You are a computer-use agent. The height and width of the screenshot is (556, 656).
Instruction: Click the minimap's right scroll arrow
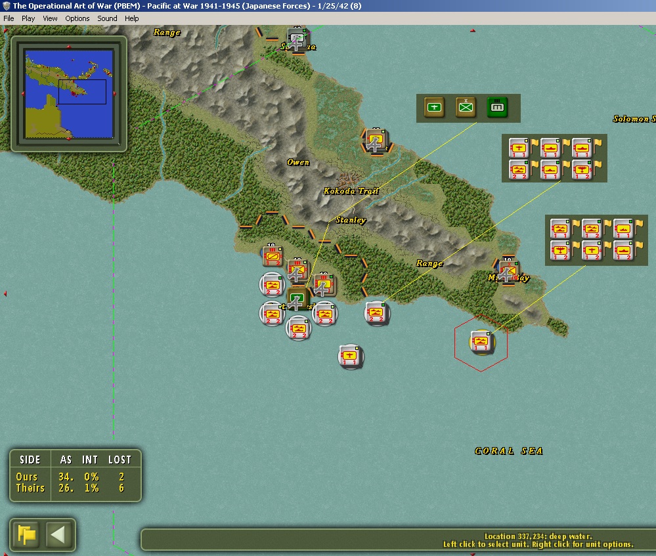pos(115,94)
